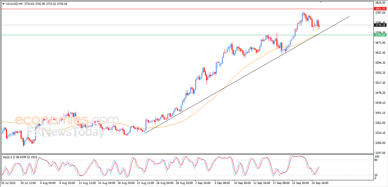Click the 22 Sep 00:00 time label
The height and width of the screenshot is (187, 388).
tap(301, 183)
